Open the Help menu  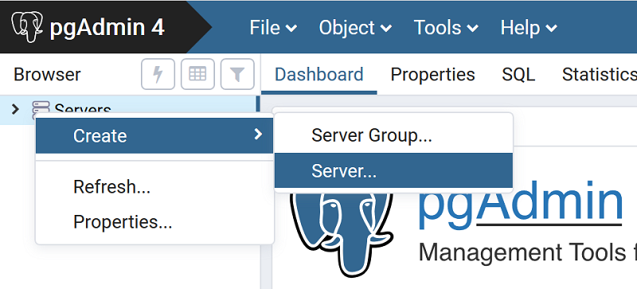tap(529, 28)
